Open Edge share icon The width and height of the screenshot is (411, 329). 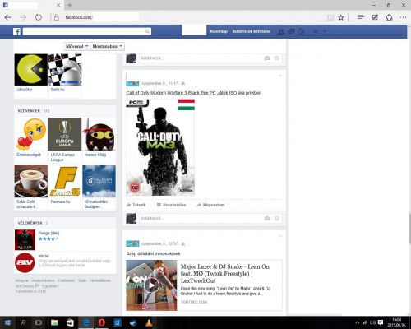click(x=389, y=17)
